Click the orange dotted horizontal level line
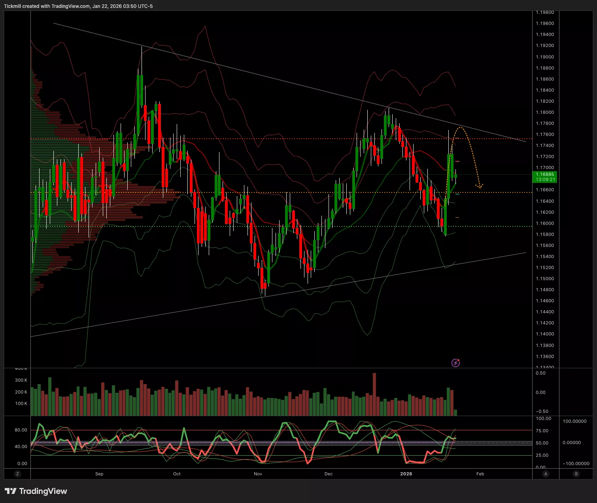This screenshot has width=597, height=503. pyautogui.click(x=316, y=192)
